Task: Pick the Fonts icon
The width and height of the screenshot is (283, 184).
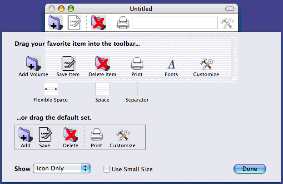Action: [x=171, y=64]
